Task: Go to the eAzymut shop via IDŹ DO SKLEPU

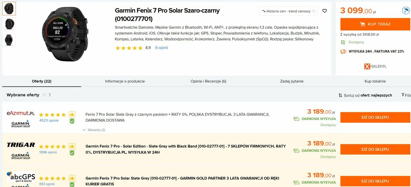Action: coord(375,117)
